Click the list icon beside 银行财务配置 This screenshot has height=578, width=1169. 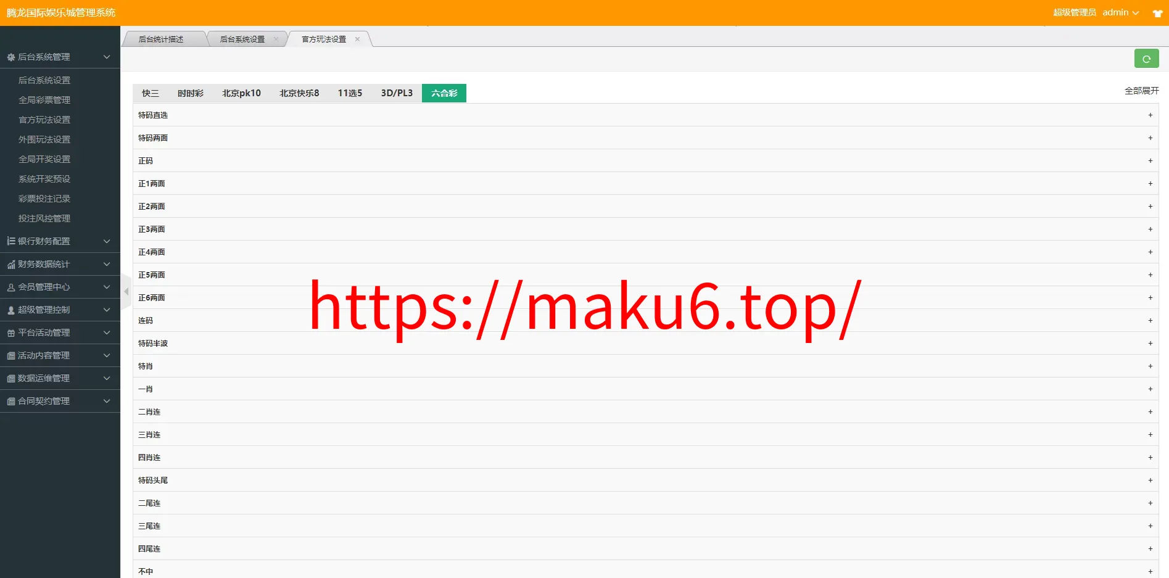click(11, 241)
